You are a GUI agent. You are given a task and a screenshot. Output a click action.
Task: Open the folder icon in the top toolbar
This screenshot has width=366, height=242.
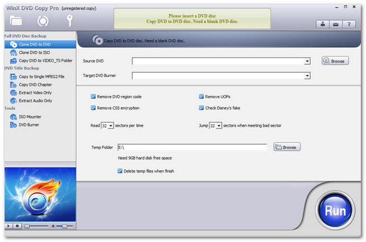pos(16,21)
